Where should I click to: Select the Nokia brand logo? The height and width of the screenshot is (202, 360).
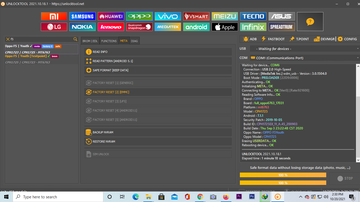[82, 27]
